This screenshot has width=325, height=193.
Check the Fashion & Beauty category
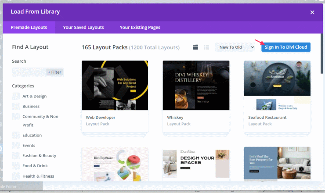16,156
